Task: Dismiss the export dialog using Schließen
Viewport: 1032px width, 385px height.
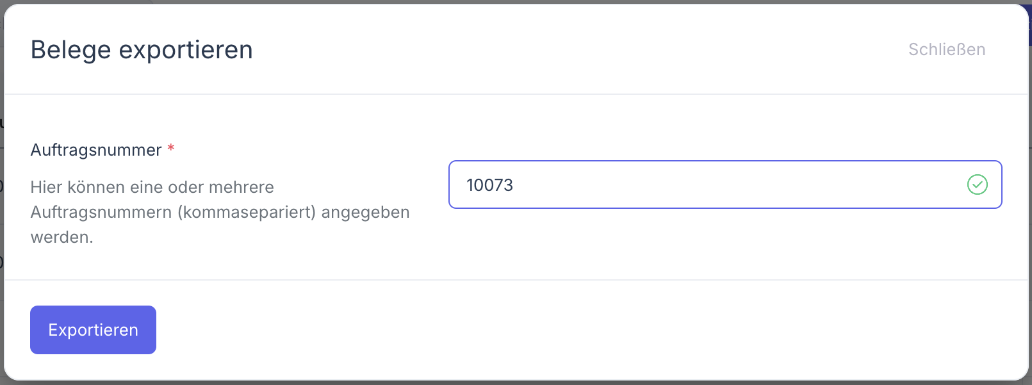Action: click(947, 49)
